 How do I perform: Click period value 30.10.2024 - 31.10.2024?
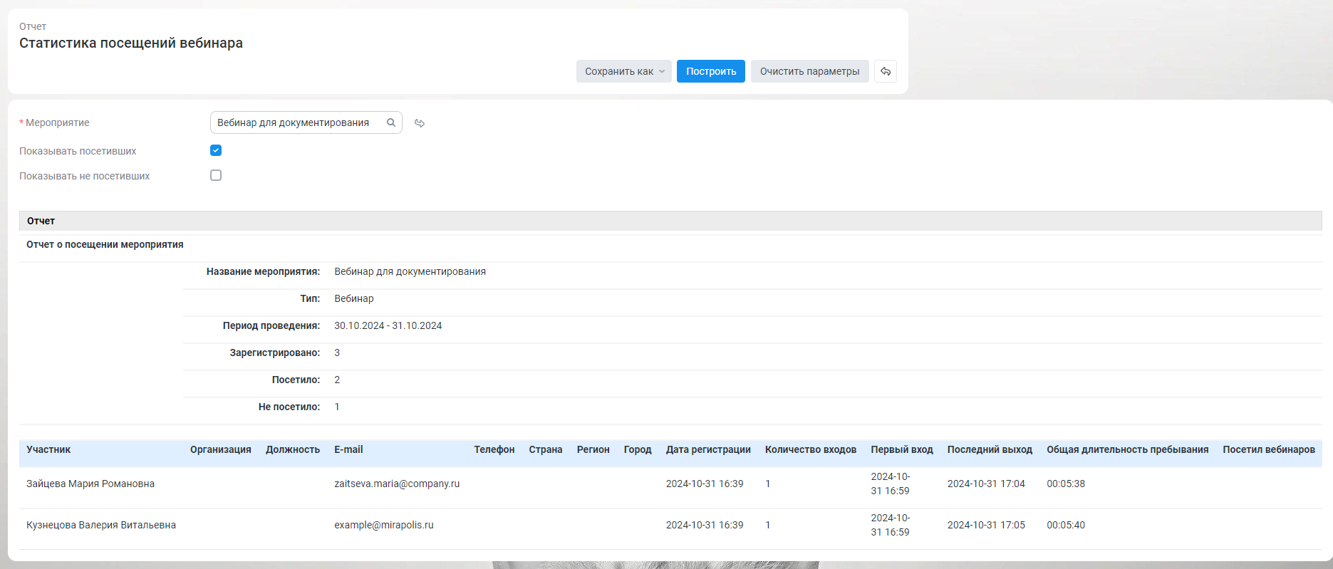[x=388, y=325]
